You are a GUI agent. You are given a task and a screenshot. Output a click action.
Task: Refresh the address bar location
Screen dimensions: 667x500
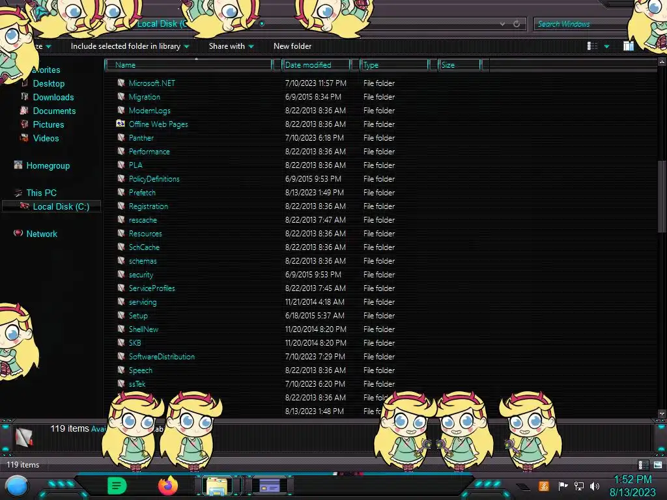[517, 24]
